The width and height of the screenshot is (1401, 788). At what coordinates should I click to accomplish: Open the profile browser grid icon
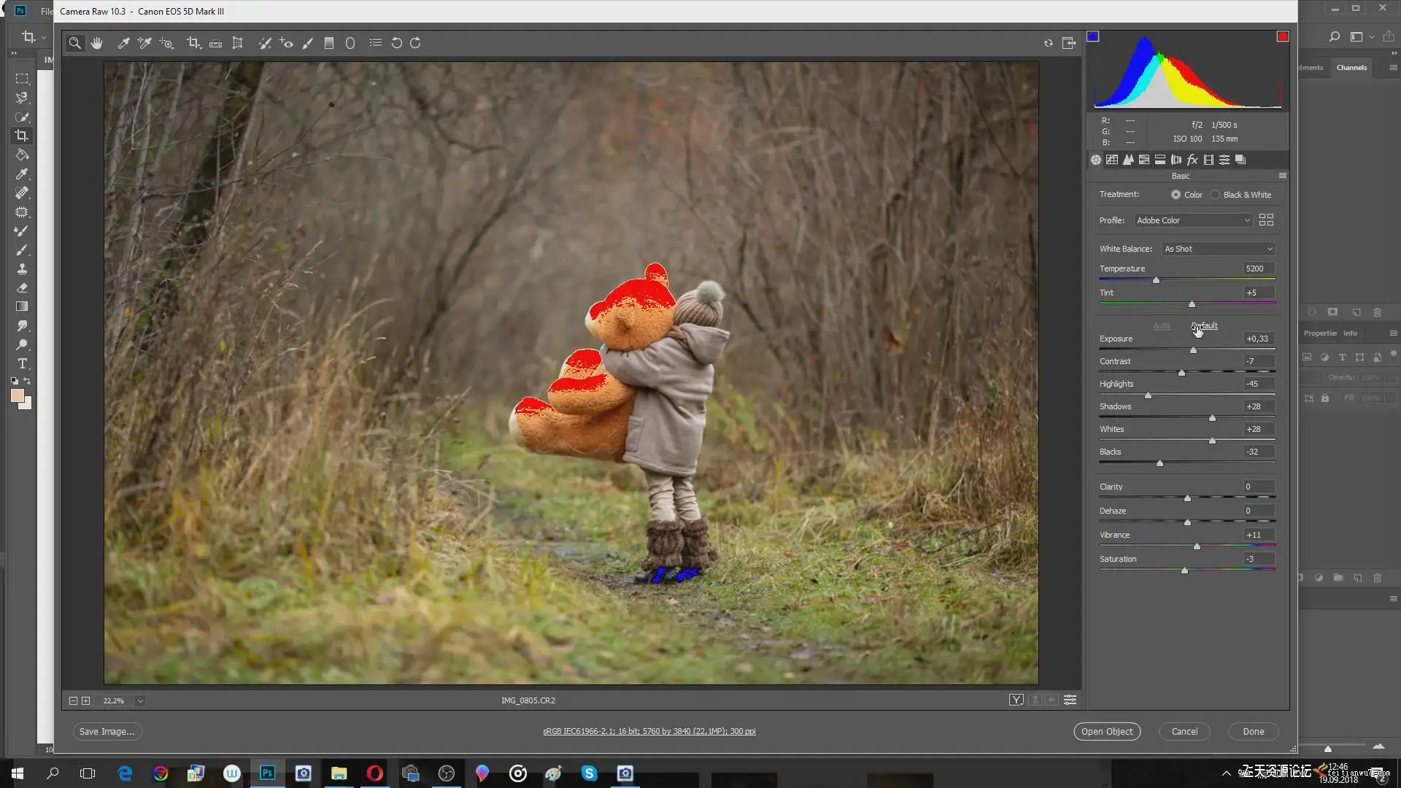coord(1266,220)
